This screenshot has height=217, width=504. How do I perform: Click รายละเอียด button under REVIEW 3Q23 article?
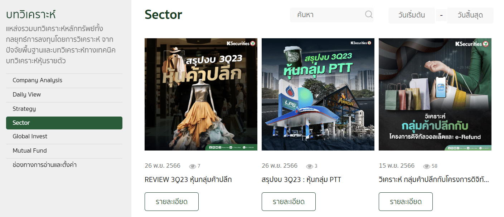click(x=171, y=202)
